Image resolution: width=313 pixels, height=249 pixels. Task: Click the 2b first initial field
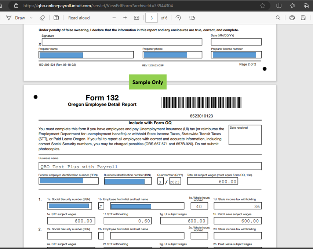tap(101, 236)
